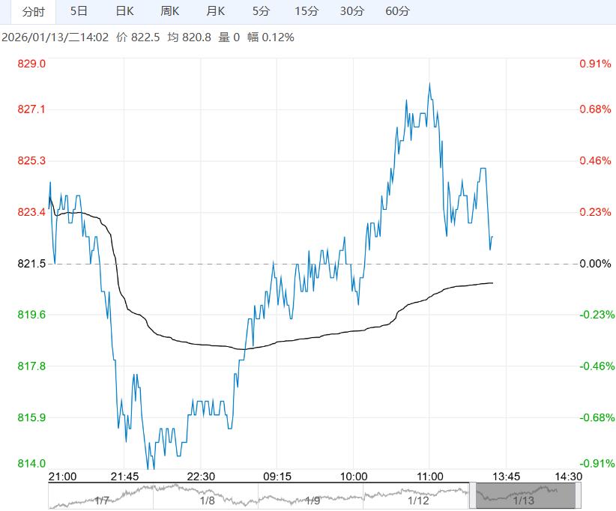
Task: Switch to 周K weekly candlestick view
Action: pos(170,11)
